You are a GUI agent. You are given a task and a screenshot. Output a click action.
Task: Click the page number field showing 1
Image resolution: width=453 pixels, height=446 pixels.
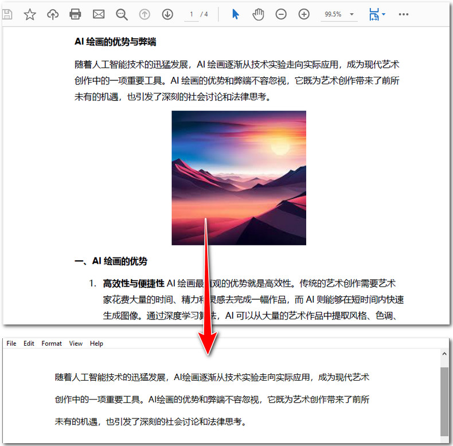tap(192, 14)
